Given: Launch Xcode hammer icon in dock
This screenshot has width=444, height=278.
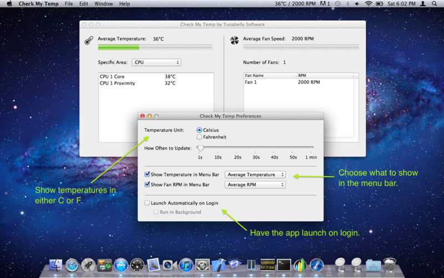Looking at the screenshot, I should (219, 265).
